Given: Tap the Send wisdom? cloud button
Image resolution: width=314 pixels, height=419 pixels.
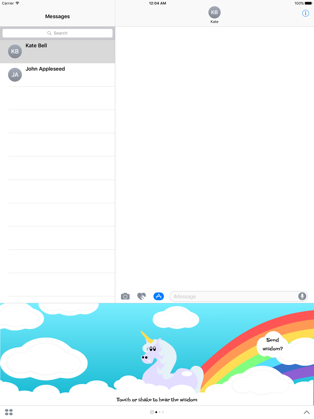Looking at the screenshot, I should click(273, 344).
